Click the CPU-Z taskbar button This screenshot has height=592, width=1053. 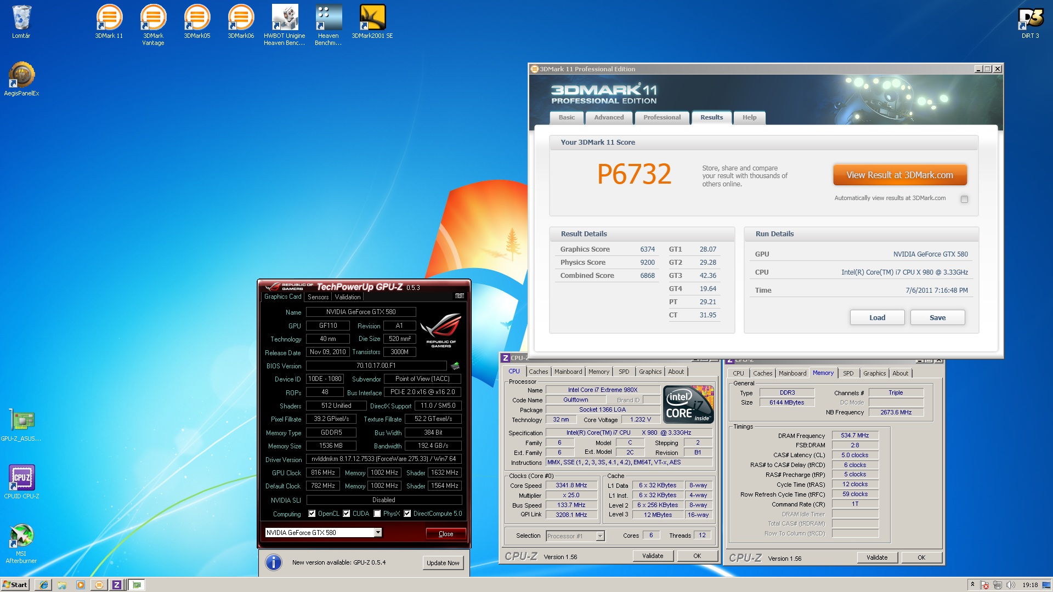tap(117, 585)
